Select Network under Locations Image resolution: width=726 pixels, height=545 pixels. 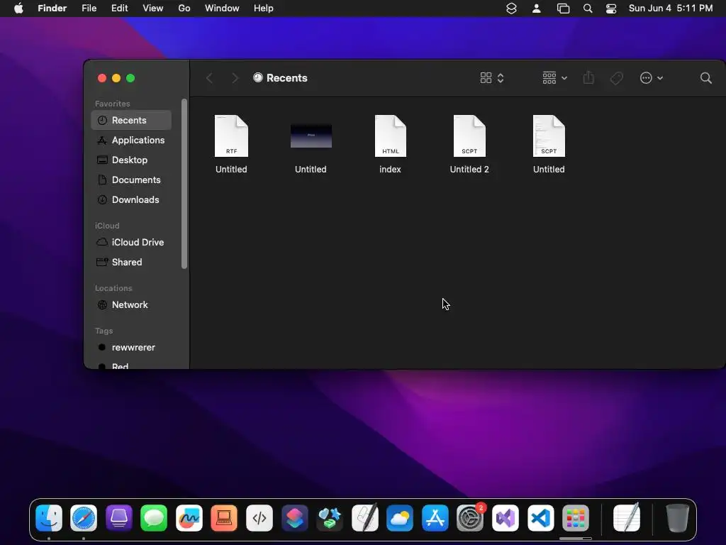click(131, 305)
